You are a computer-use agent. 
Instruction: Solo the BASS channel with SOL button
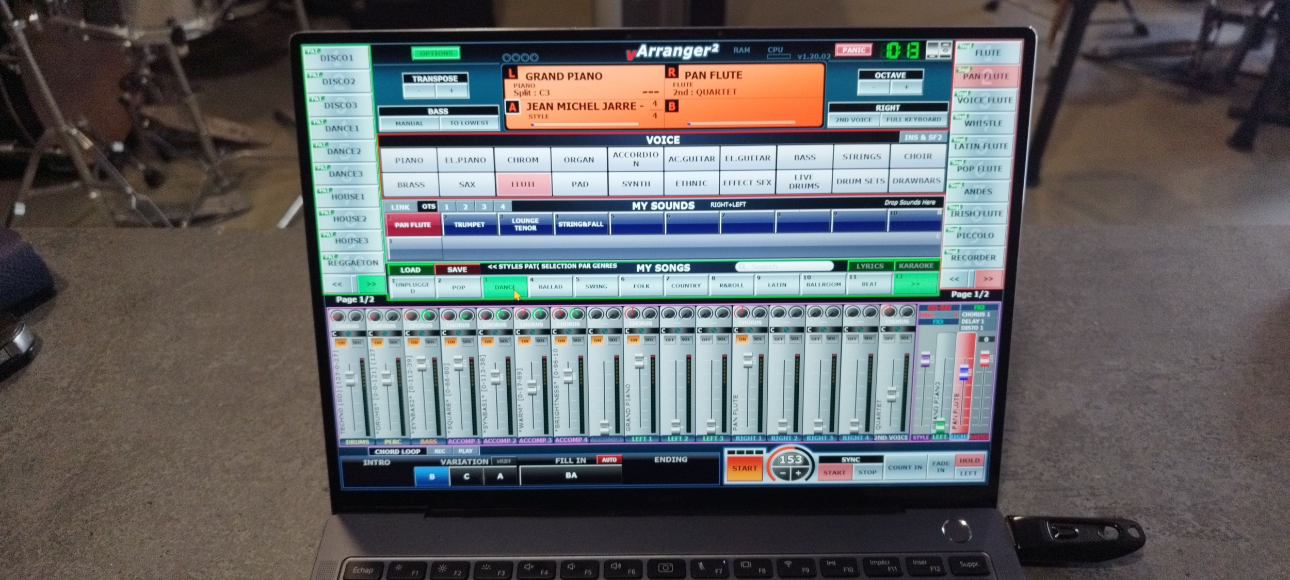(430, 342)
